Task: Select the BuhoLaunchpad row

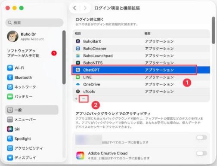Action: 141,55
